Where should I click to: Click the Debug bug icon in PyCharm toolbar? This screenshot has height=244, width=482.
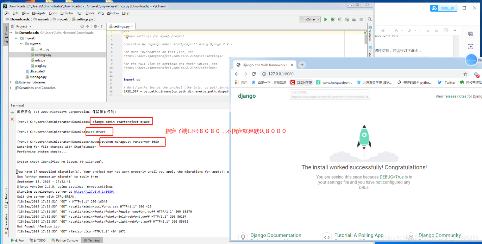[333, 19]
